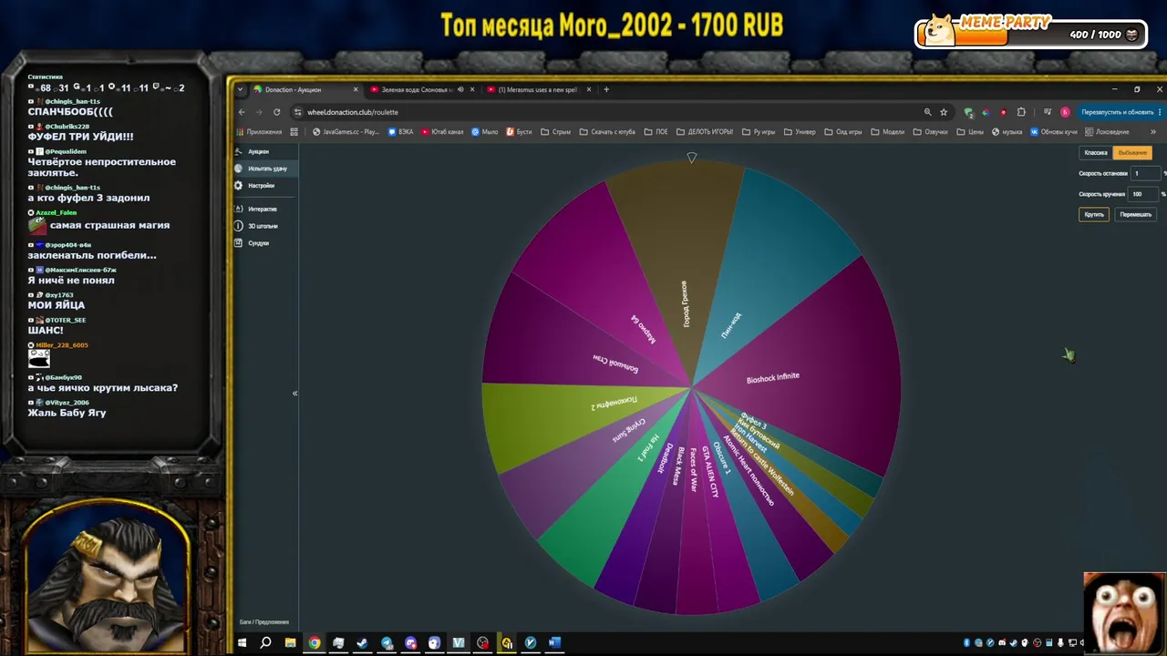
Task: Mute the Зеленая вода tab audio icon
Action: (x=460, y=89)
